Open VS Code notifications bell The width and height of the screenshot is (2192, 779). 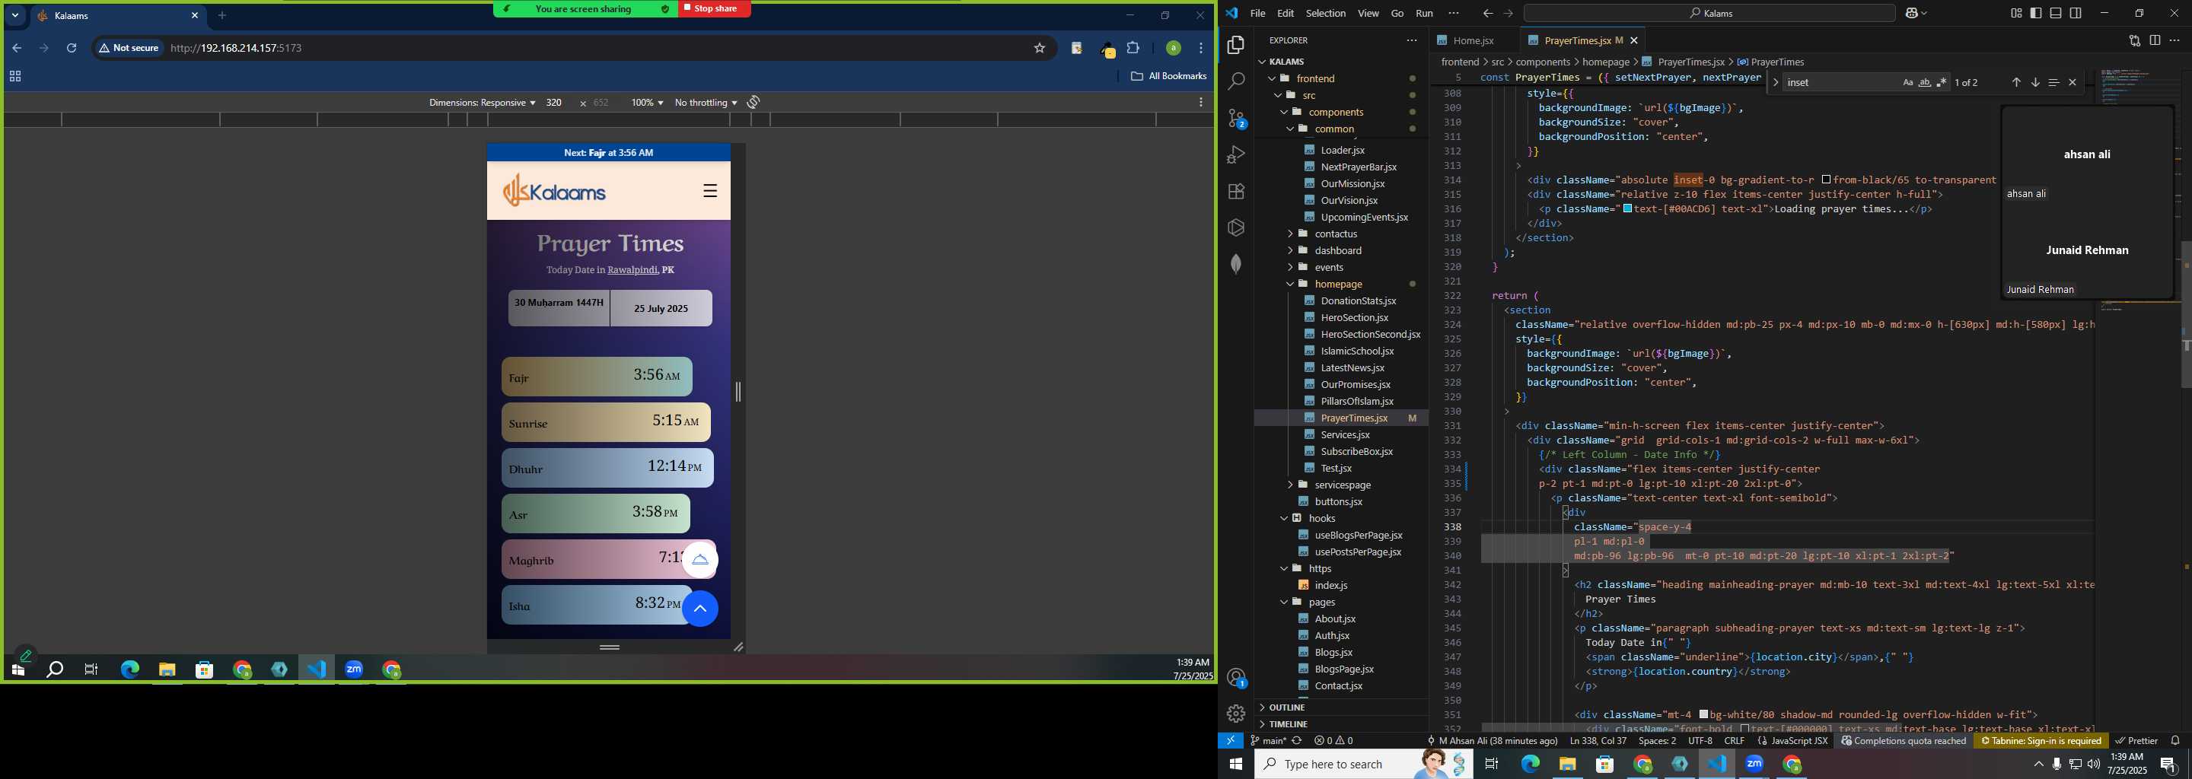click(2176, 741)
